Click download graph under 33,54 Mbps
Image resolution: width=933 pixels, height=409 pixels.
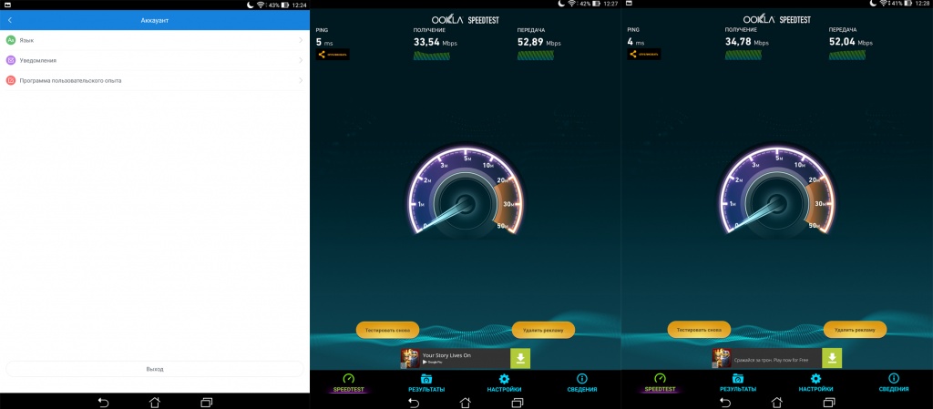(431, 56)
